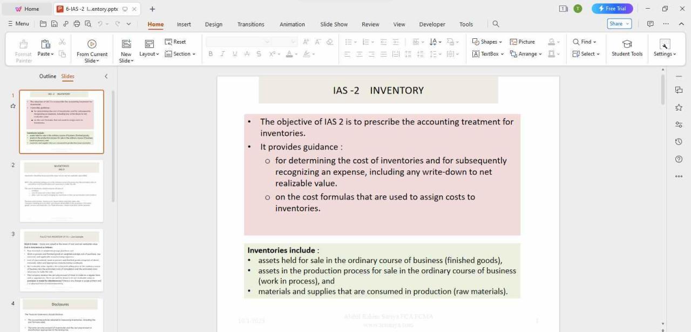Add a New Slide
Image resolution: width=691 pixels, height=332 pixels.
click(x=126, y=51)
